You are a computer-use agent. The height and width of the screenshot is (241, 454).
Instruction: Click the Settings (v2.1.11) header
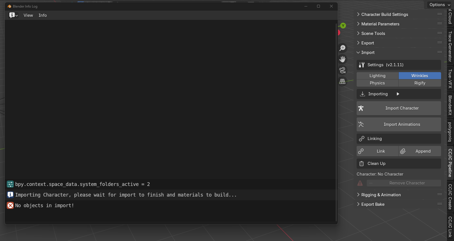399,65
